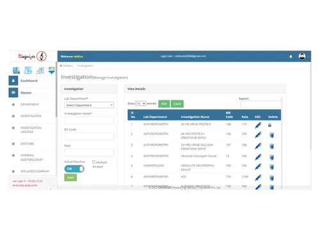Click HAEMATOLOGY department cell
The image size is (320, 240).
point(154,166)
